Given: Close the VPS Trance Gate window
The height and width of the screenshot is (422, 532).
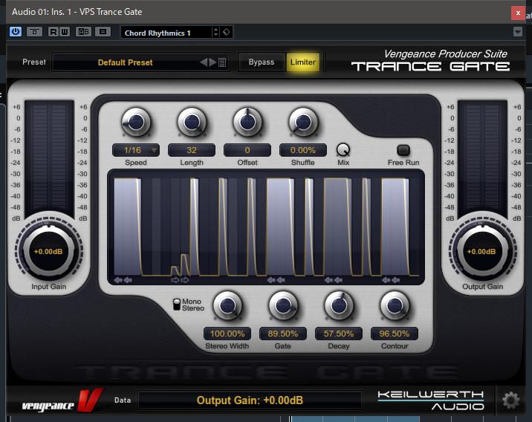Looking at the screenshot, I should 518,13.
